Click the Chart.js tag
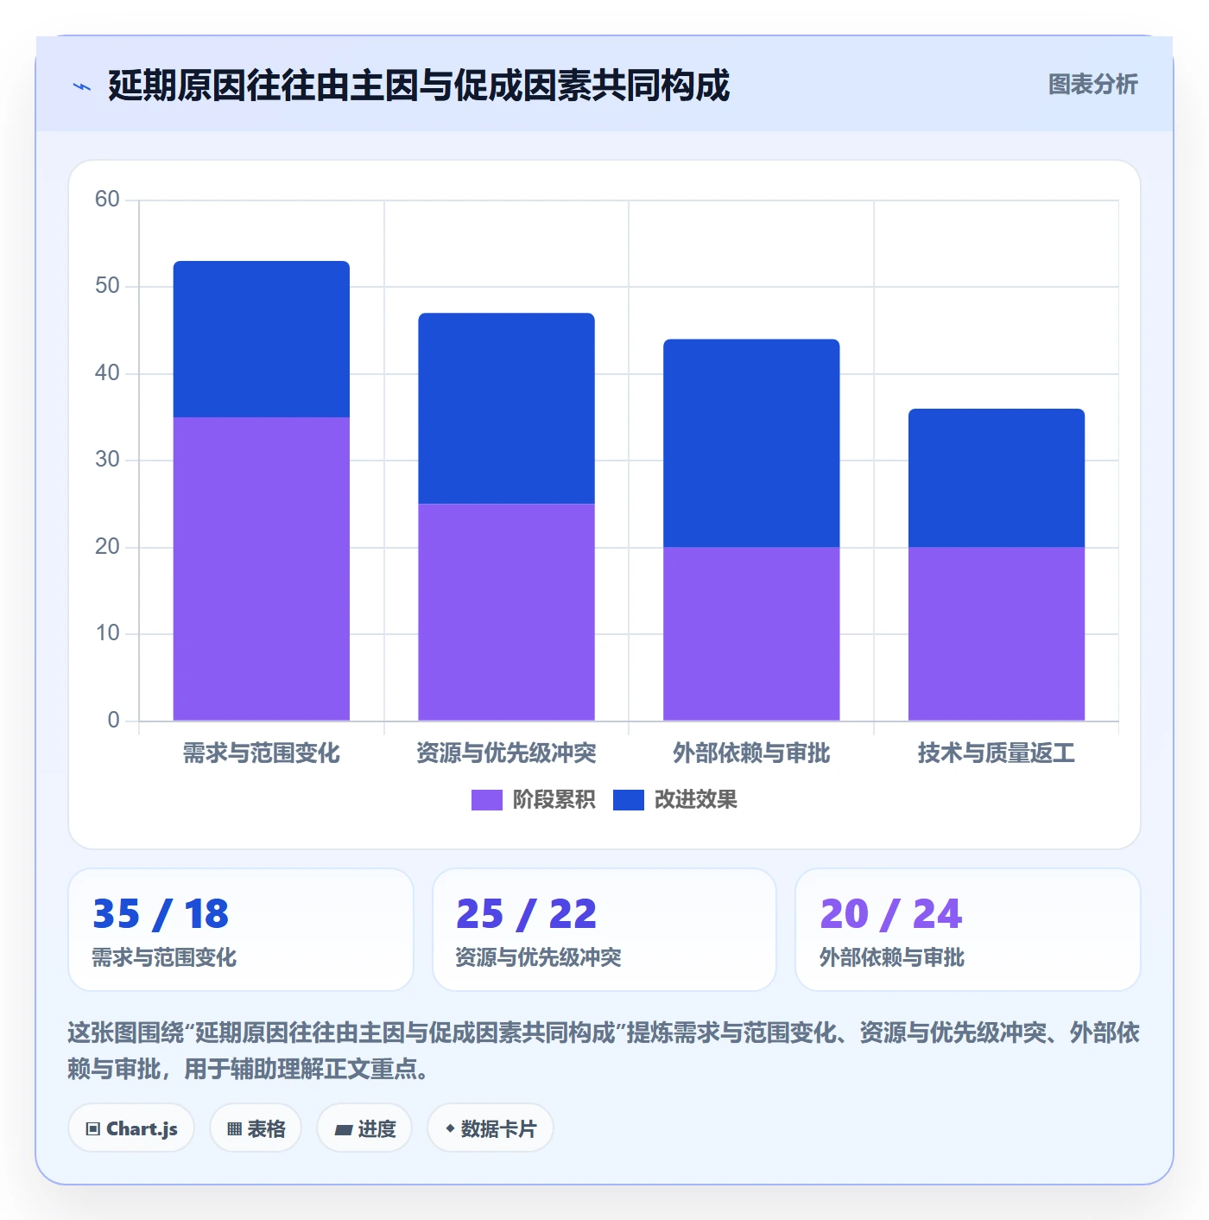This screenshot has width=1209, height=1220. pos(131,1128)
